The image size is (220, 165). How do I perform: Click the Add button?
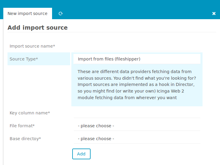(81, 154)
